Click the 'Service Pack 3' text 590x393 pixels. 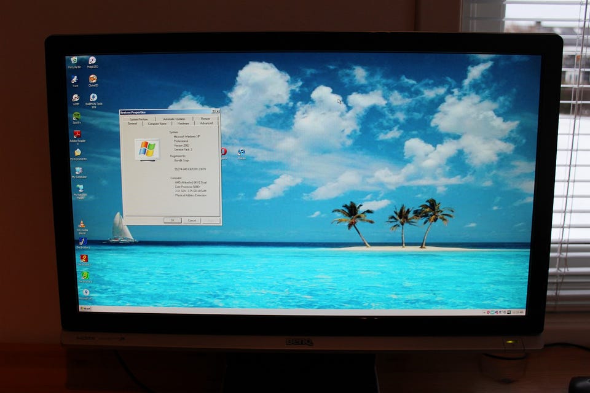pos(183,150)
